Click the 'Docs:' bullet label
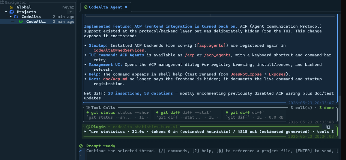 (95, 79)
